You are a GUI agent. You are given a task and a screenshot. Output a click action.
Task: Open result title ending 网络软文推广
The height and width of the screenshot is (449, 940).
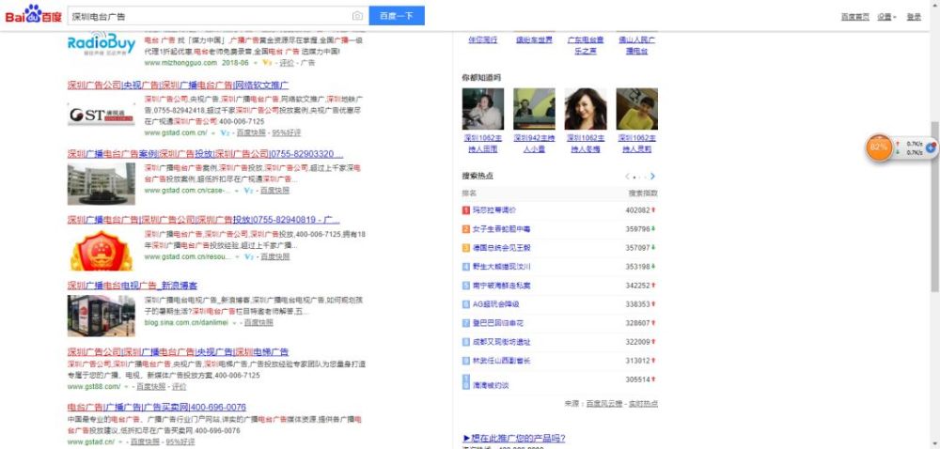click(x=178, y=85)
